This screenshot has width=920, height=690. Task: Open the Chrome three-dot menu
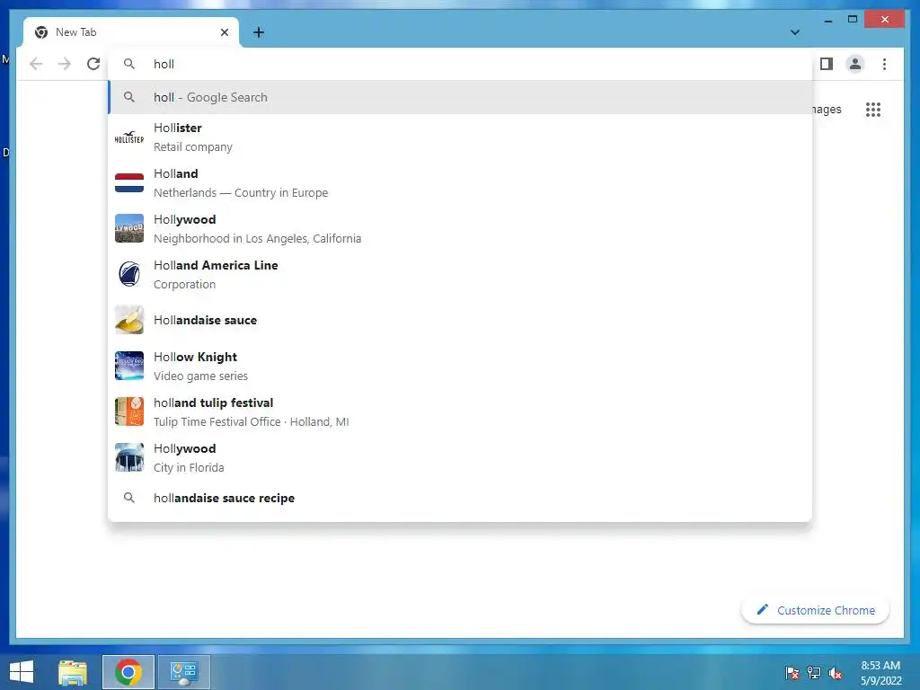pyautogui.click(x=884, y=64)
